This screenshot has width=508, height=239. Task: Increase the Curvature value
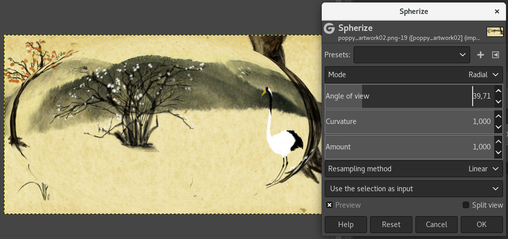(499, 116)
